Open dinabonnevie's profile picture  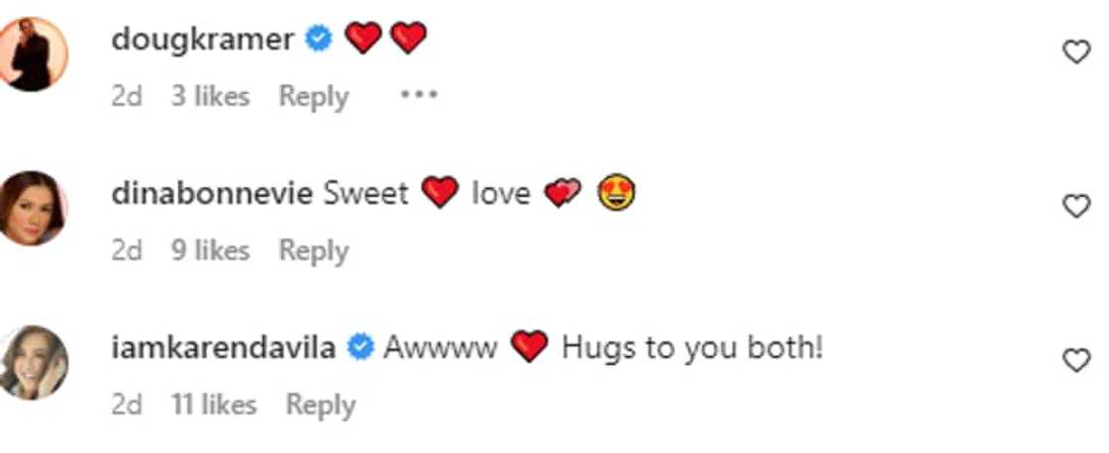[32, 208]
